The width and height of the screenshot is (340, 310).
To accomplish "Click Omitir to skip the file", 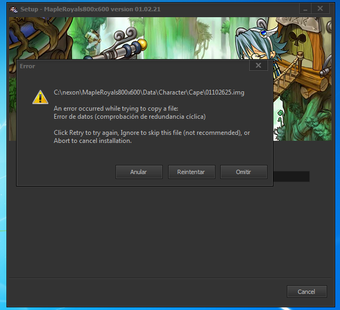I will coord(244,172).
